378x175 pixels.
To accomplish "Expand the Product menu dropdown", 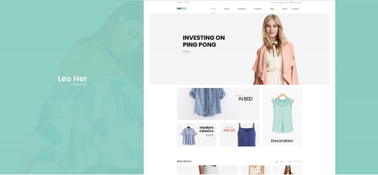I will pyautogui.click(x=258, y=9).
